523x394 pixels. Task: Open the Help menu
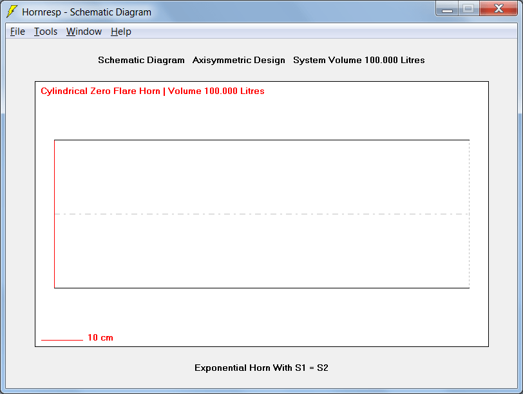(x=120, y=32)
